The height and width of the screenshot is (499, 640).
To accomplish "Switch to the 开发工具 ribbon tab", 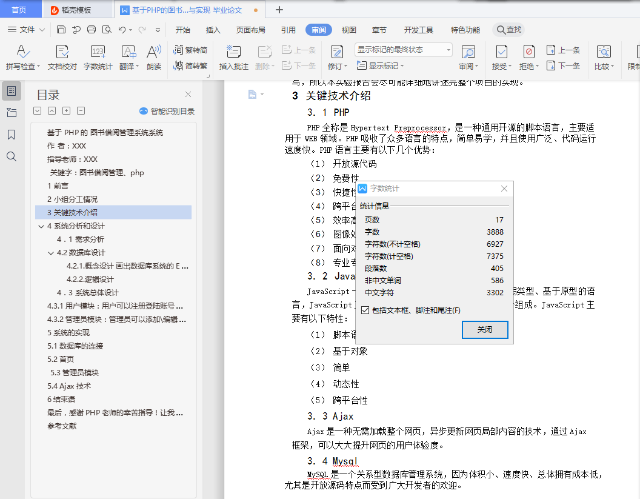I will coord(418,30).
